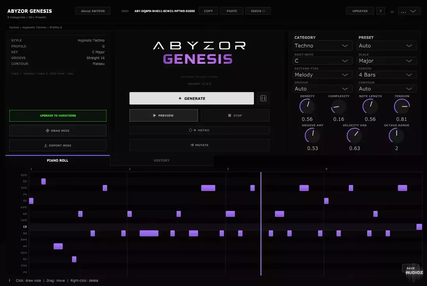Click the dice randomize icon beside Generate
This screenshot has width=427, height=286.
click(263, 98)
